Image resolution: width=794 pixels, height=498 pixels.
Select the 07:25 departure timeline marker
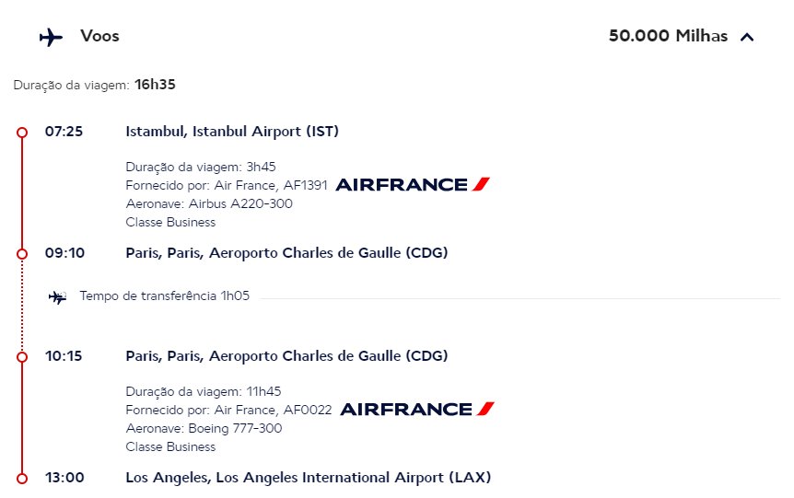pyautogui.click(x=22, y=133)
